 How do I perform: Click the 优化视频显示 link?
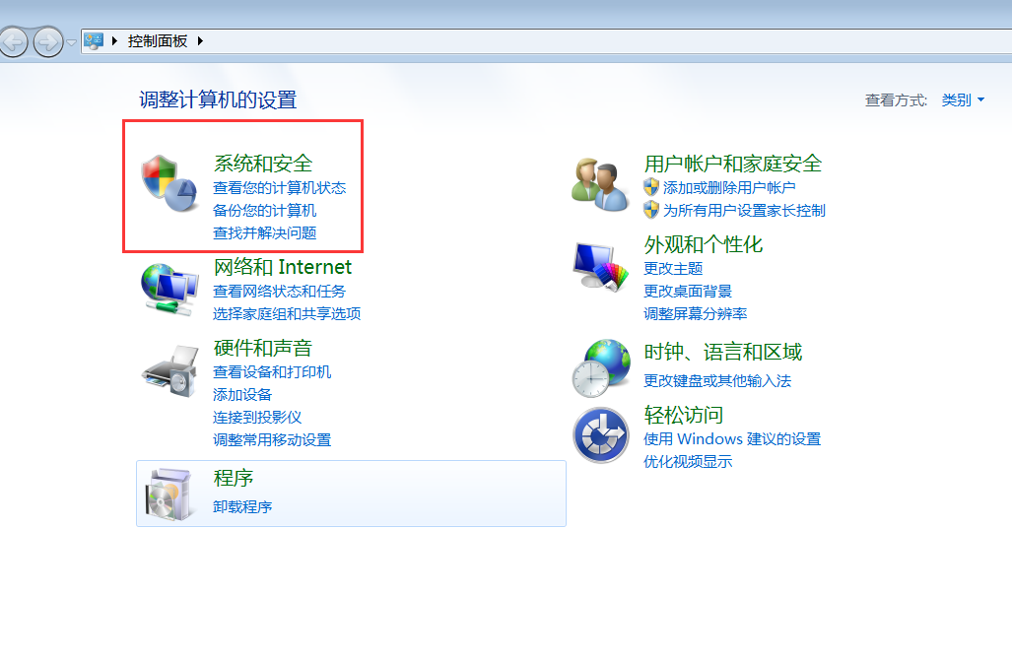[x=688, y=461]
